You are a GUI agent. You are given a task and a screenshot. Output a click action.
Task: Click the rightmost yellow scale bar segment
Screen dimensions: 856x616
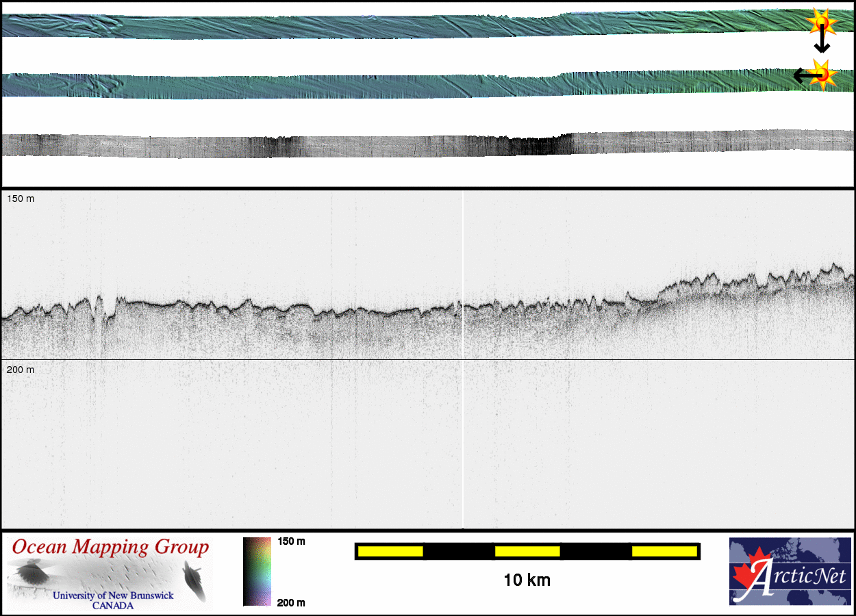tap(664, 551)
